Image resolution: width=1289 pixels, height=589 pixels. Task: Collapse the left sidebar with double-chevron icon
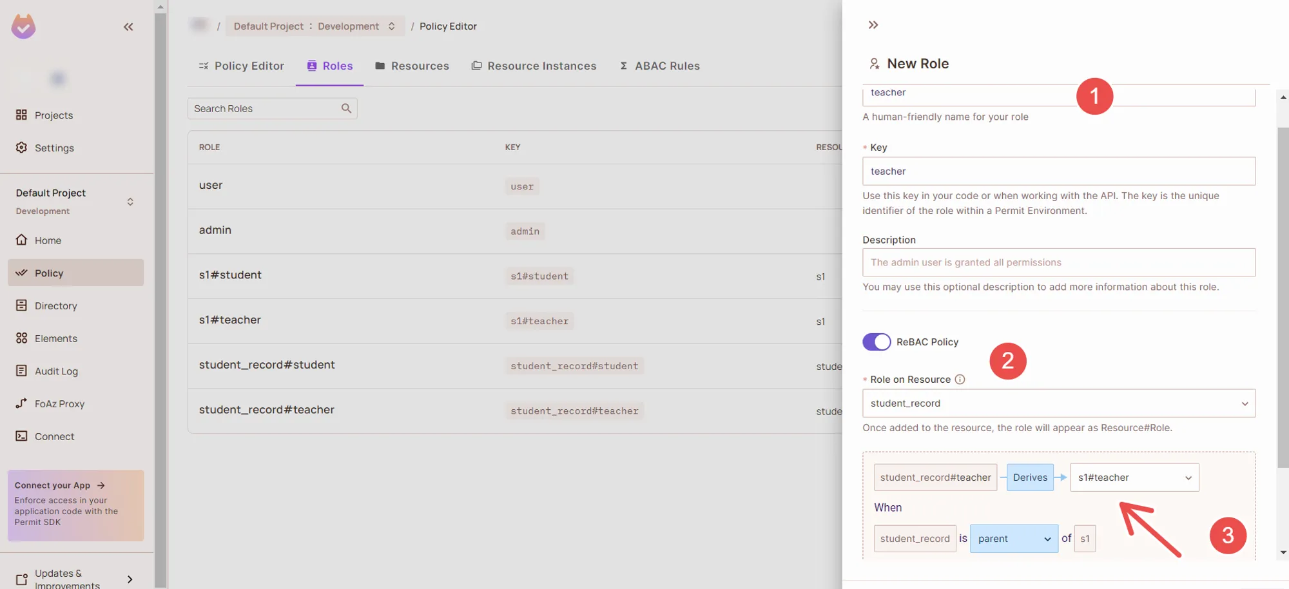[x=128, y=26]
